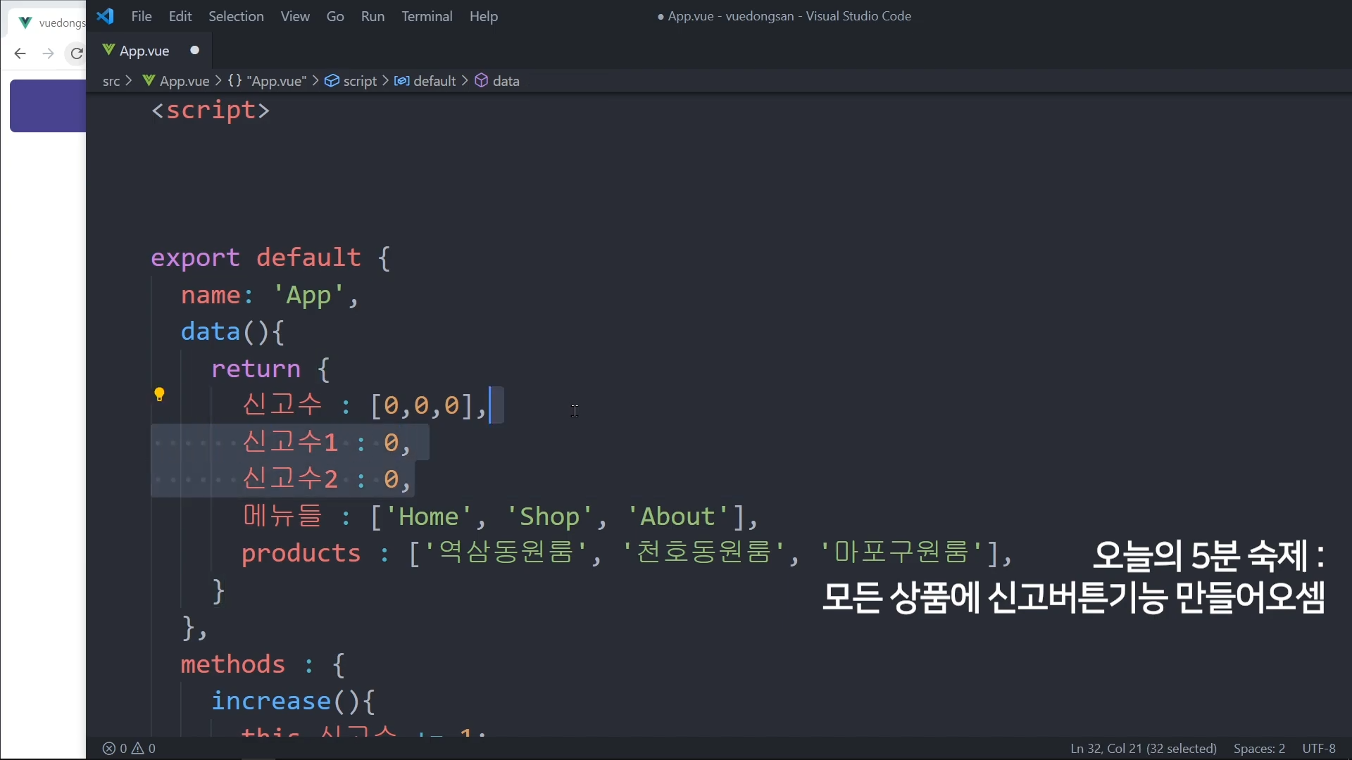Expand the data breadcrumb symbol
Viewport: 1352px width, 760px height.
(506, 81)
